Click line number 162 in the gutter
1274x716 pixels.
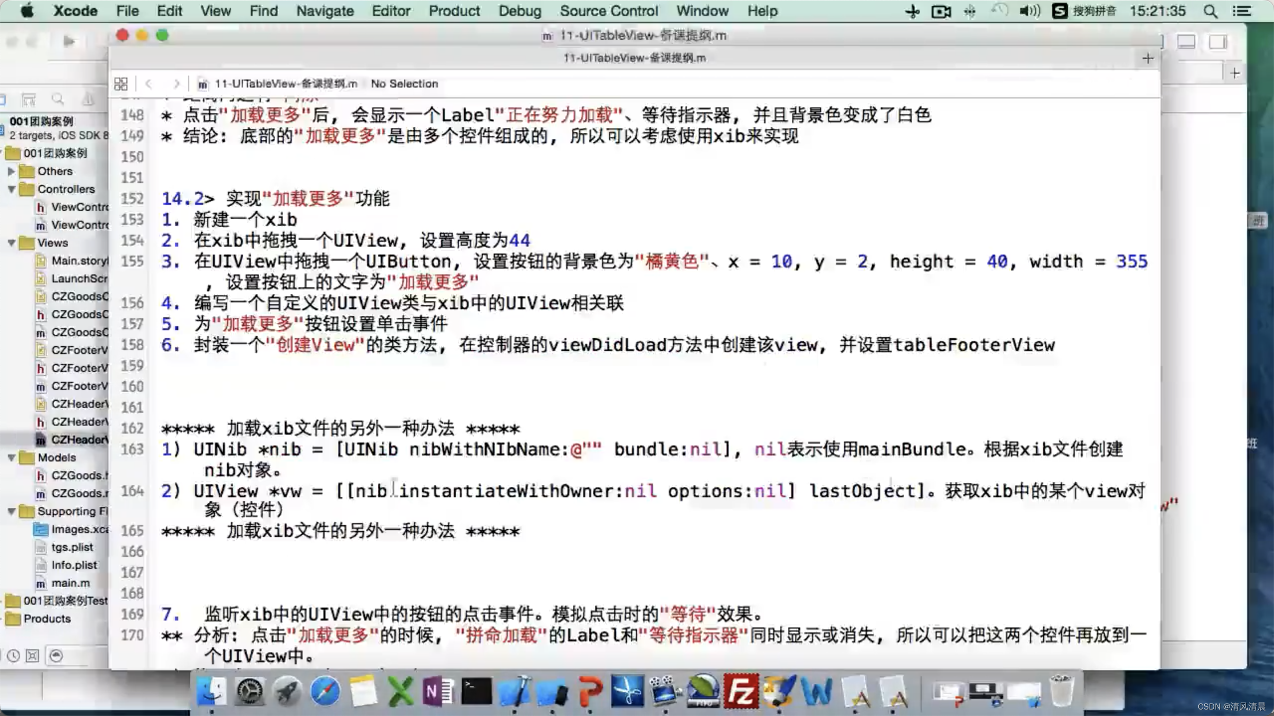[132, 429]
